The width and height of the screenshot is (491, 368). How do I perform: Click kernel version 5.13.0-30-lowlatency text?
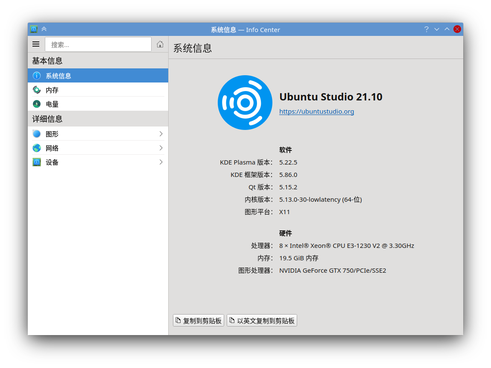(320, 200)
